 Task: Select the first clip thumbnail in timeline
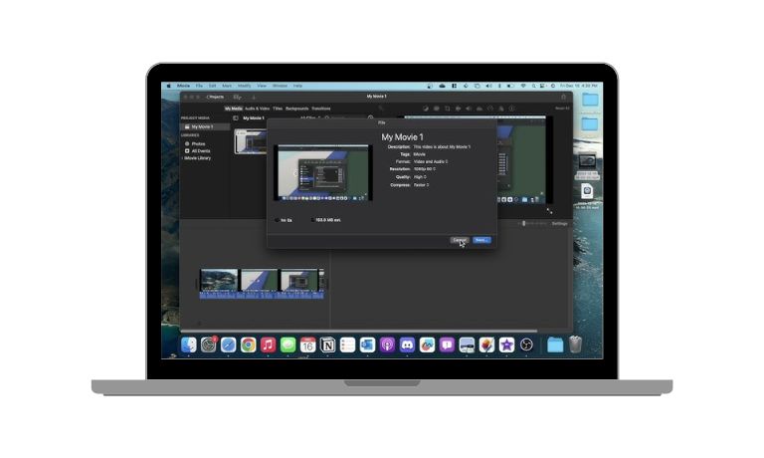(x=219, y=280)
